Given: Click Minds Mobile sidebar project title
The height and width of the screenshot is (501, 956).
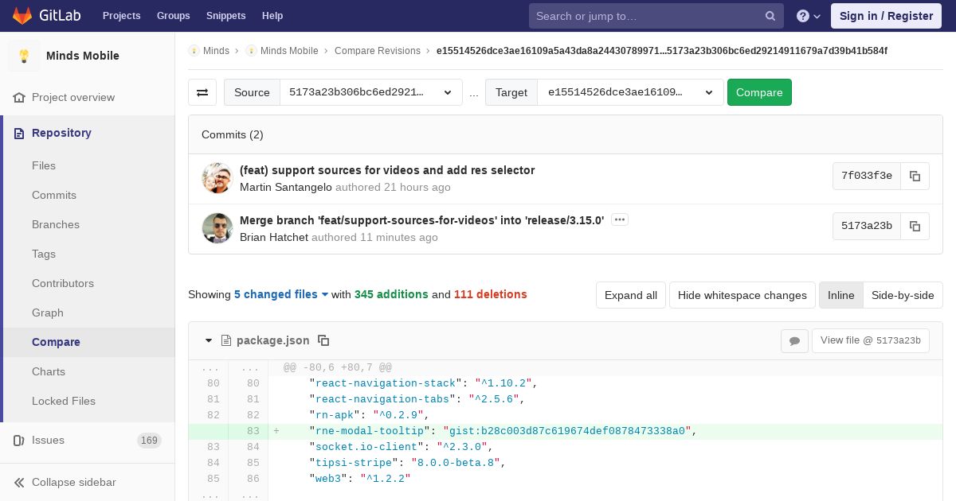Looking at the screenshot, I should 83,56.
